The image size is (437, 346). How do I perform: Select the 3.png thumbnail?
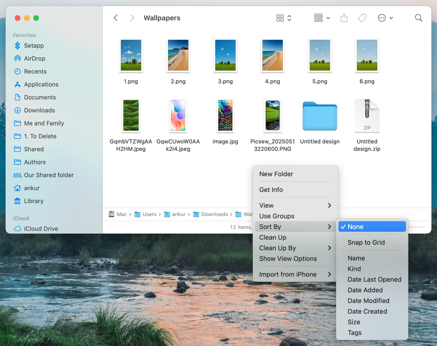coord(225,55)
